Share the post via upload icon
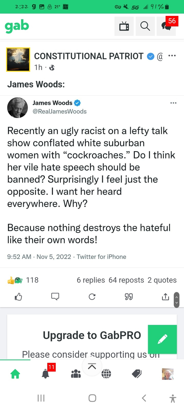 (x=165, y=297)
